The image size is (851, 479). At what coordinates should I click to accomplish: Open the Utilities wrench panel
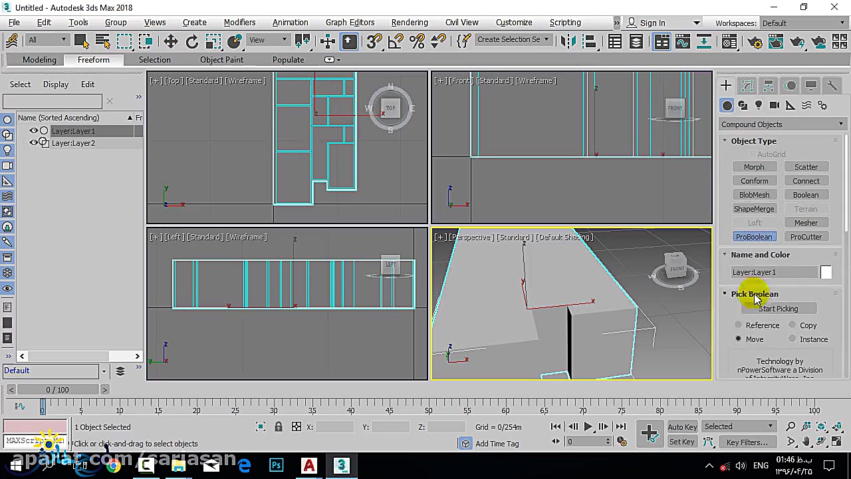(832, 86)
